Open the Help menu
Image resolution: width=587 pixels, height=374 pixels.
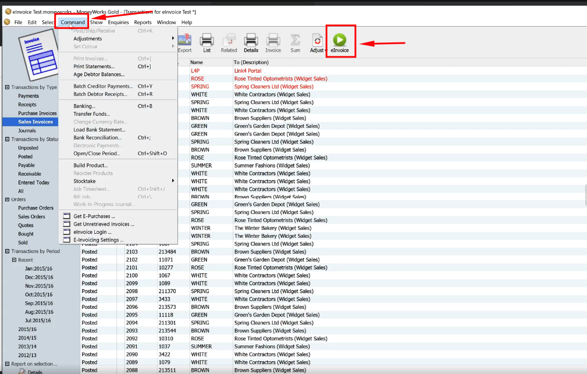(187, 22)
